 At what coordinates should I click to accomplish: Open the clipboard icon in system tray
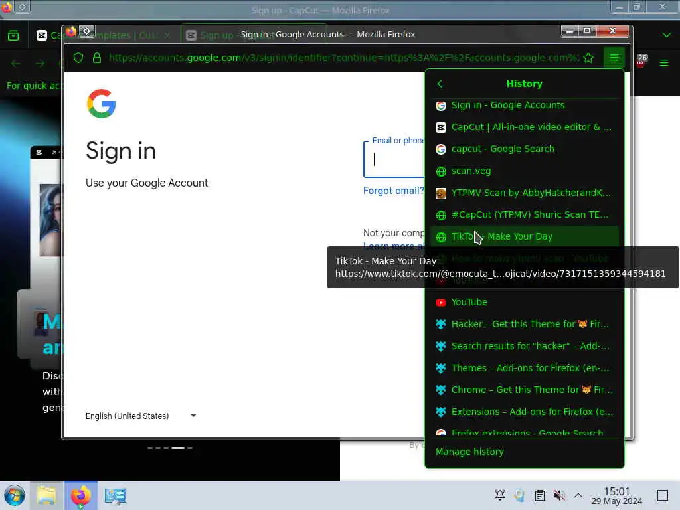tap(539, 495)
